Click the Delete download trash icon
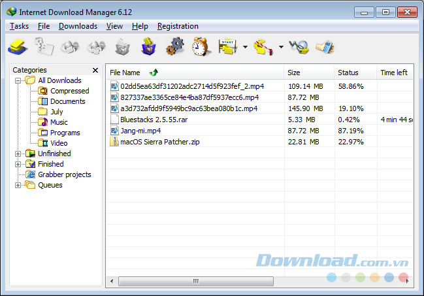 coord(122,47)
